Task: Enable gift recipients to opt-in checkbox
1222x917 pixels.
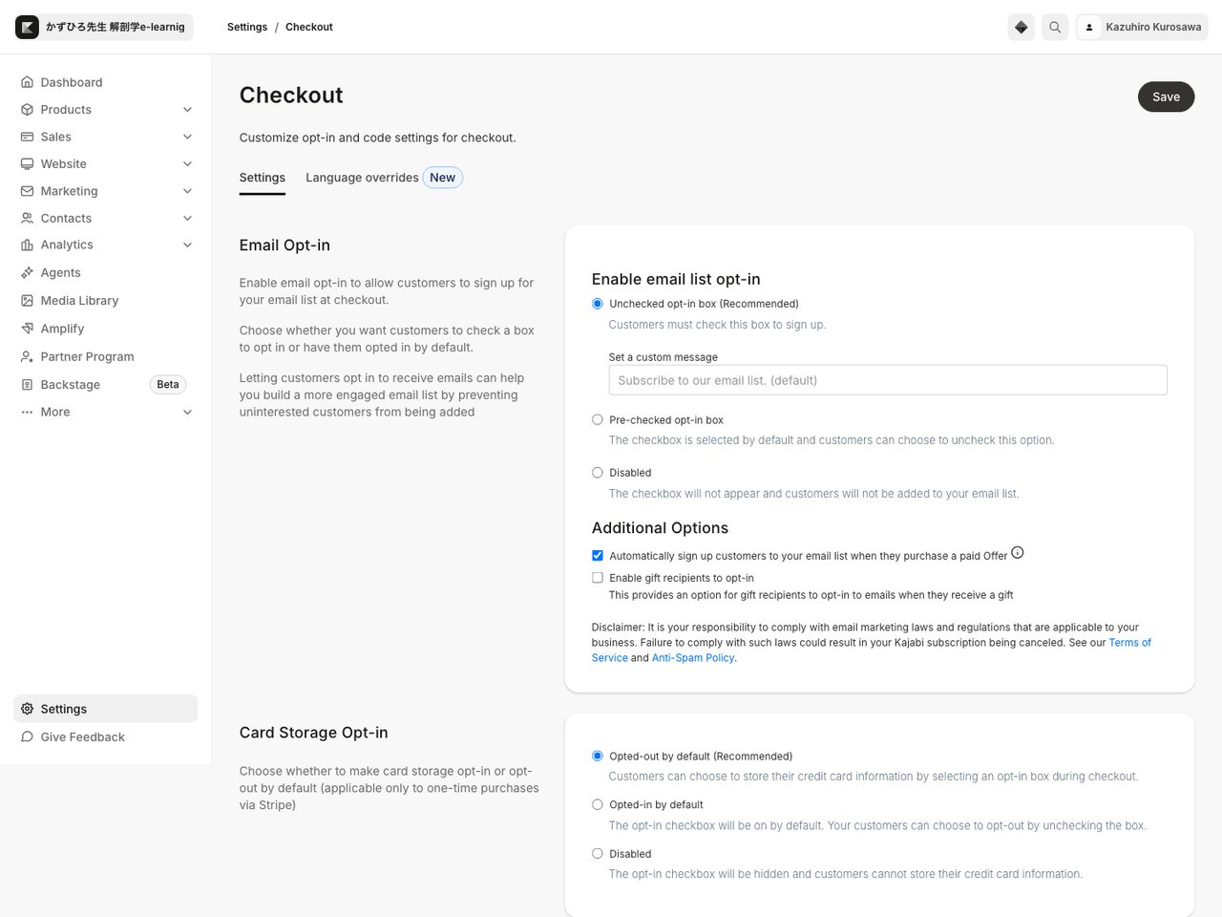Action: pyautogui.click(x=598, y=578)
